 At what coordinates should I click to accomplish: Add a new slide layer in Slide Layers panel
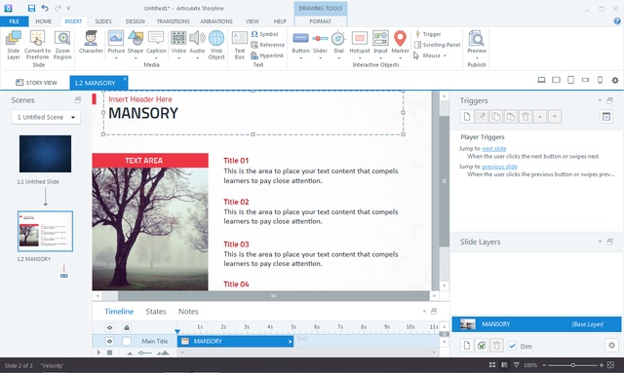tap(467, 345)
